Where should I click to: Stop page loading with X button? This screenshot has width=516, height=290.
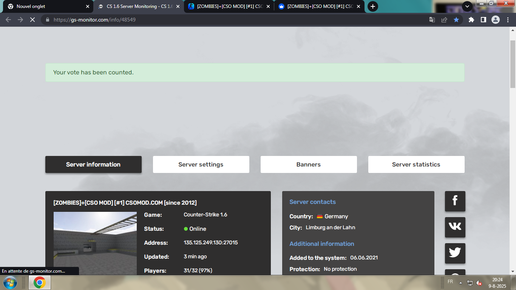click(32, 20)
